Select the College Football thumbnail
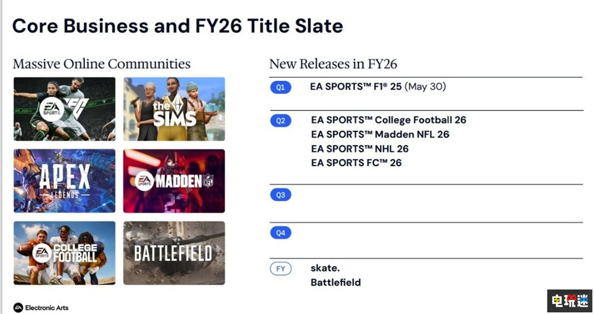The height and width of the screenshot is (314, 594). click(x=64, y=253)
